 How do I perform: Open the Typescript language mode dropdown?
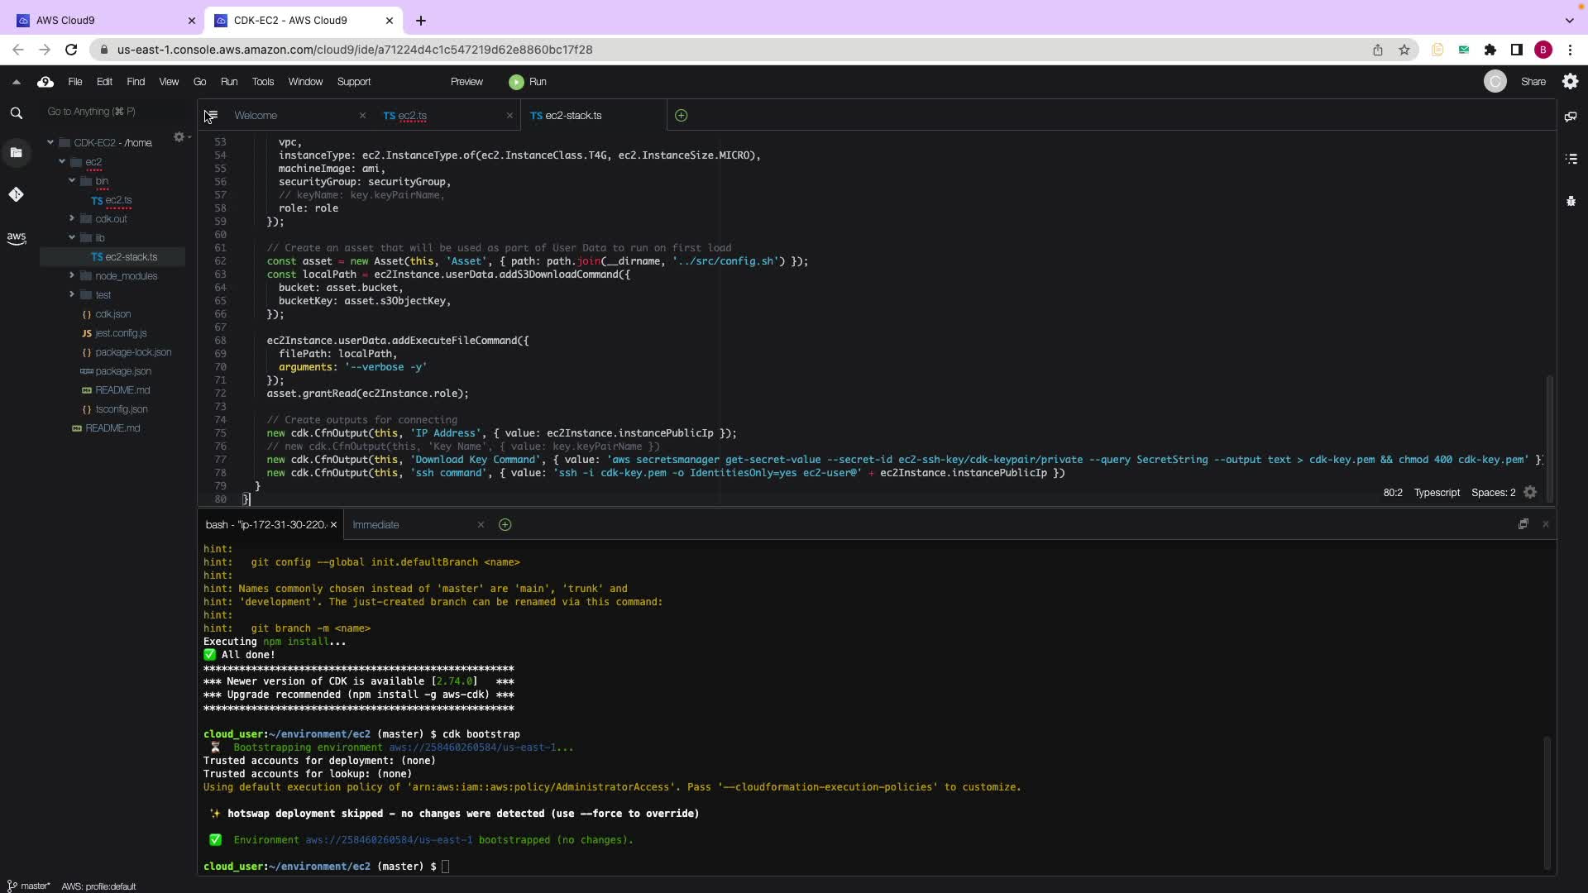pyautogui.click(x=1436, y=493)
